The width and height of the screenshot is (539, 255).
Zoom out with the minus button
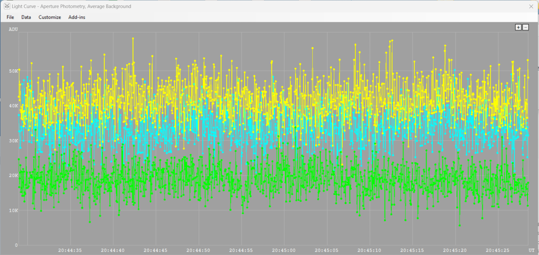point(525,27)
